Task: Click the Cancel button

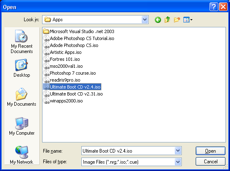Action: pyautogui.click(x=210, y=162)
